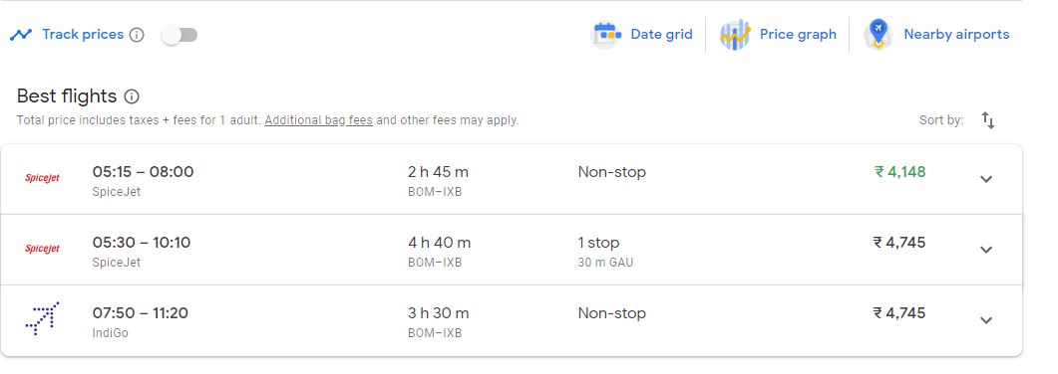Toggle the Track prices switch

pos(179,35)
